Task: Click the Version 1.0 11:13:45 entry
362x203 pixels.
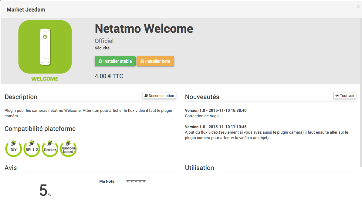Action: click(x=216, y=127)
